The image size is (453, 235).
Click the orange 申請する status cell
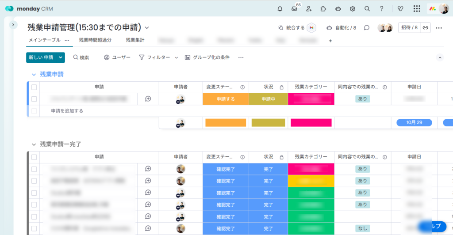pos(226,99)
